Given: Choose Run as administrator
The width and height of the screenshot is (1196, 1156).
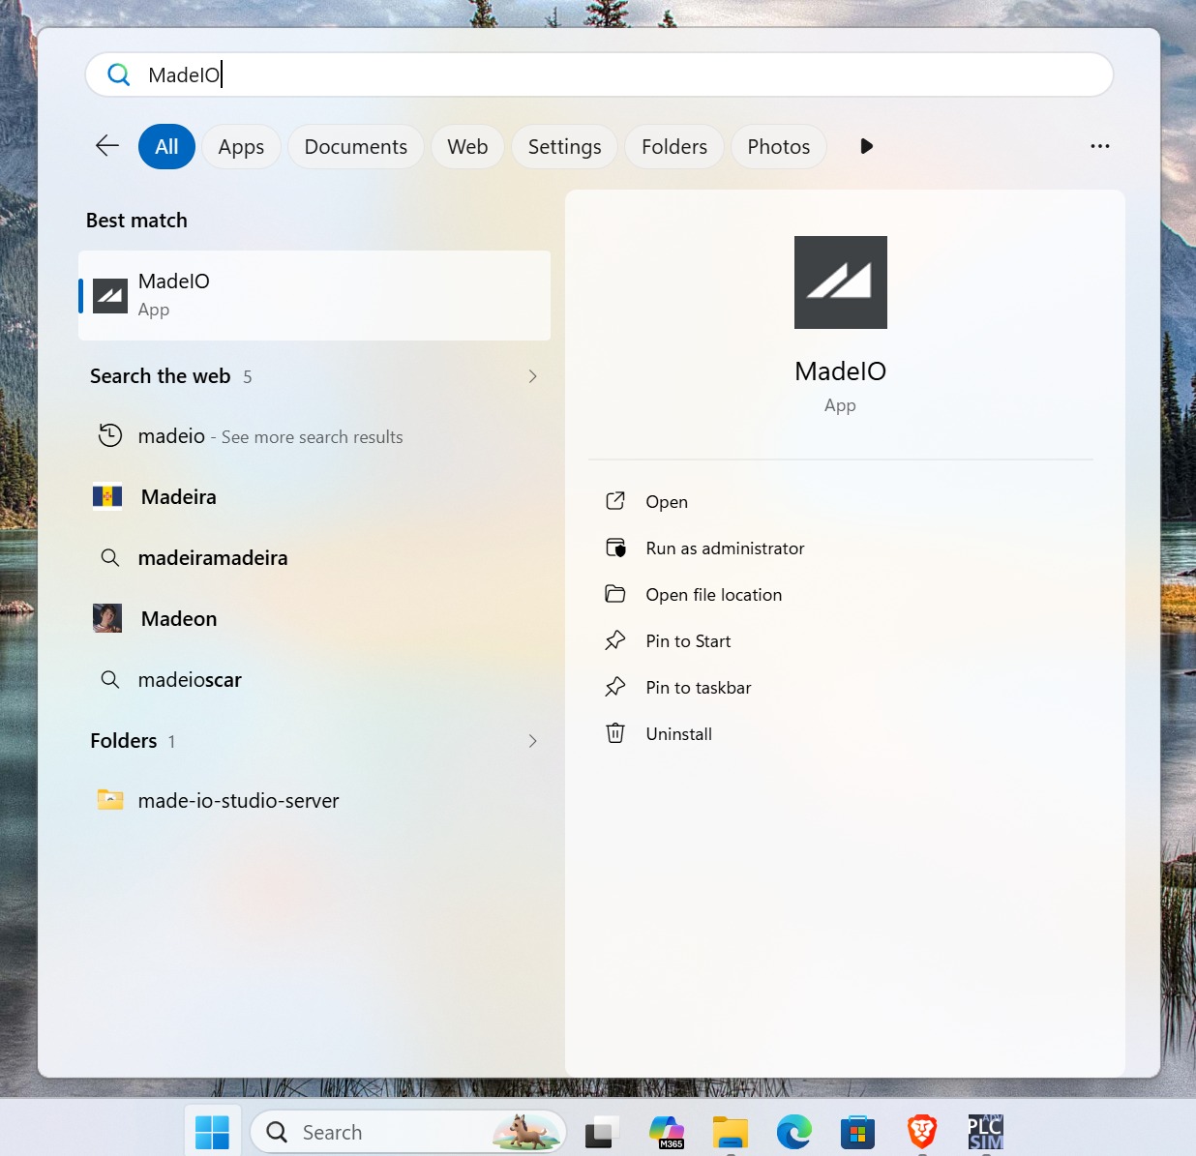Looking at the screenshot, I should [x=725, y=548].
